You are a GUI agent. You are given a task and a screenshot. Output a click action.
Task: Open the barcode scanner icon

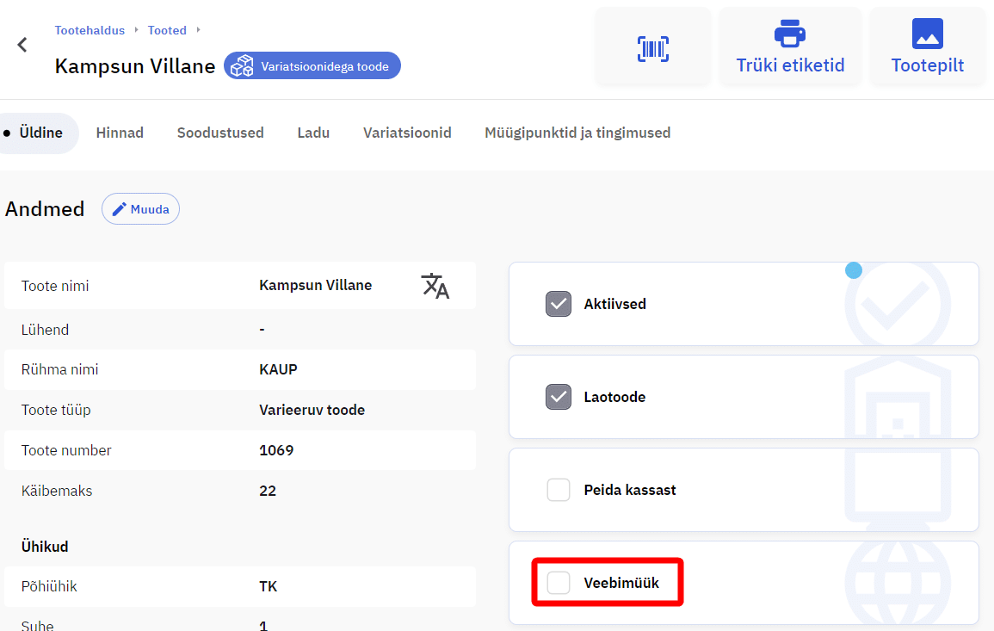[x=653, y=49]
